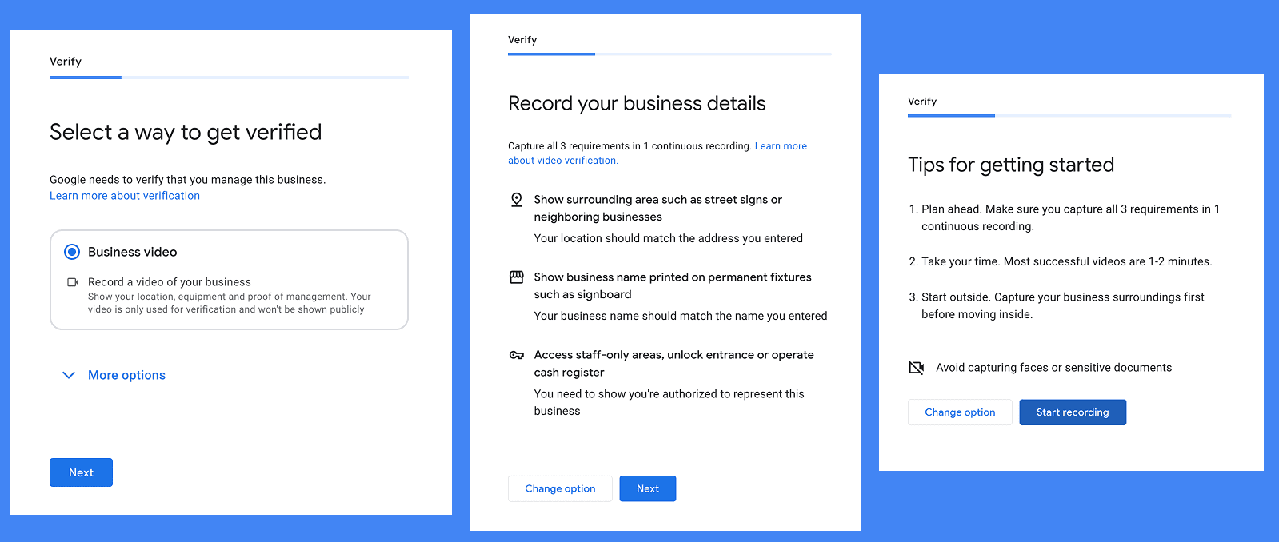Click Verify progress bar in Record your business details panel
1279x542 pixels.
669,54
